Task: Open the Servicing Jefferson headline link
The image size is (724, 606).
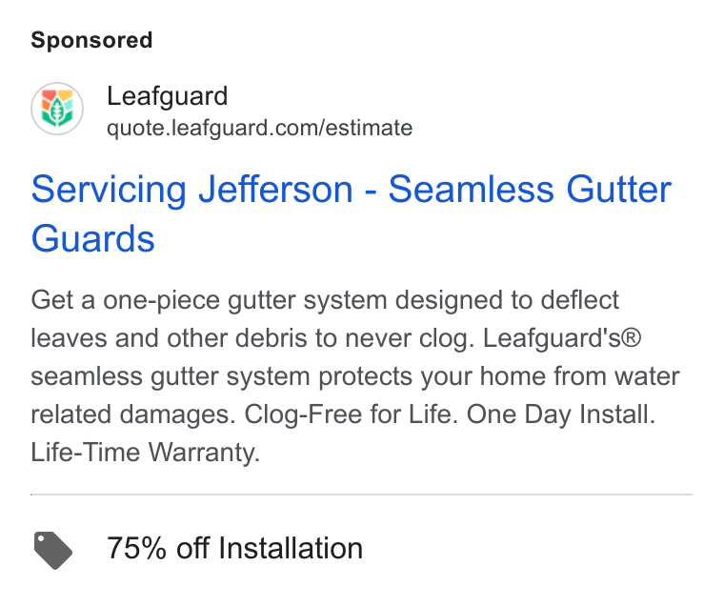Action: pyautogui.click(x=351, y=213)
